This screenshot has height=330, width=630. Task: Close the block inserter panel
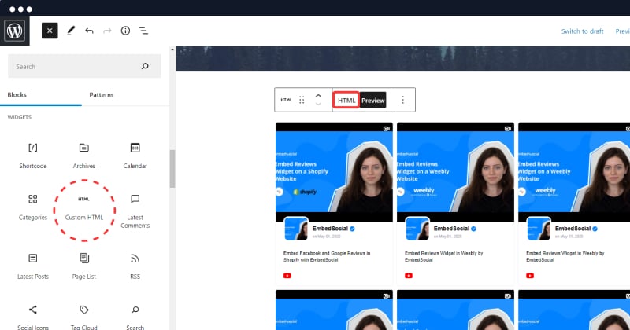pyautogui.click(x=50, y=31)
